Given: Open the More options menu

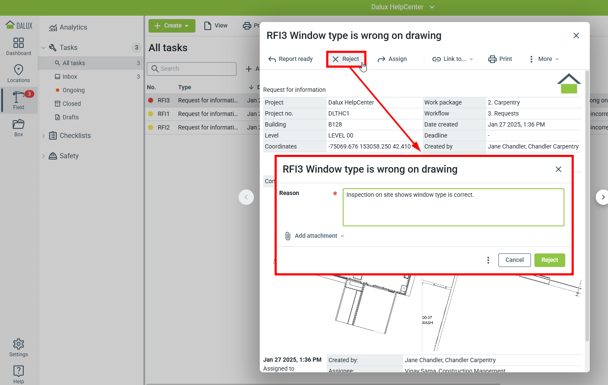Looking at the screenshot, I should (544, 59).
